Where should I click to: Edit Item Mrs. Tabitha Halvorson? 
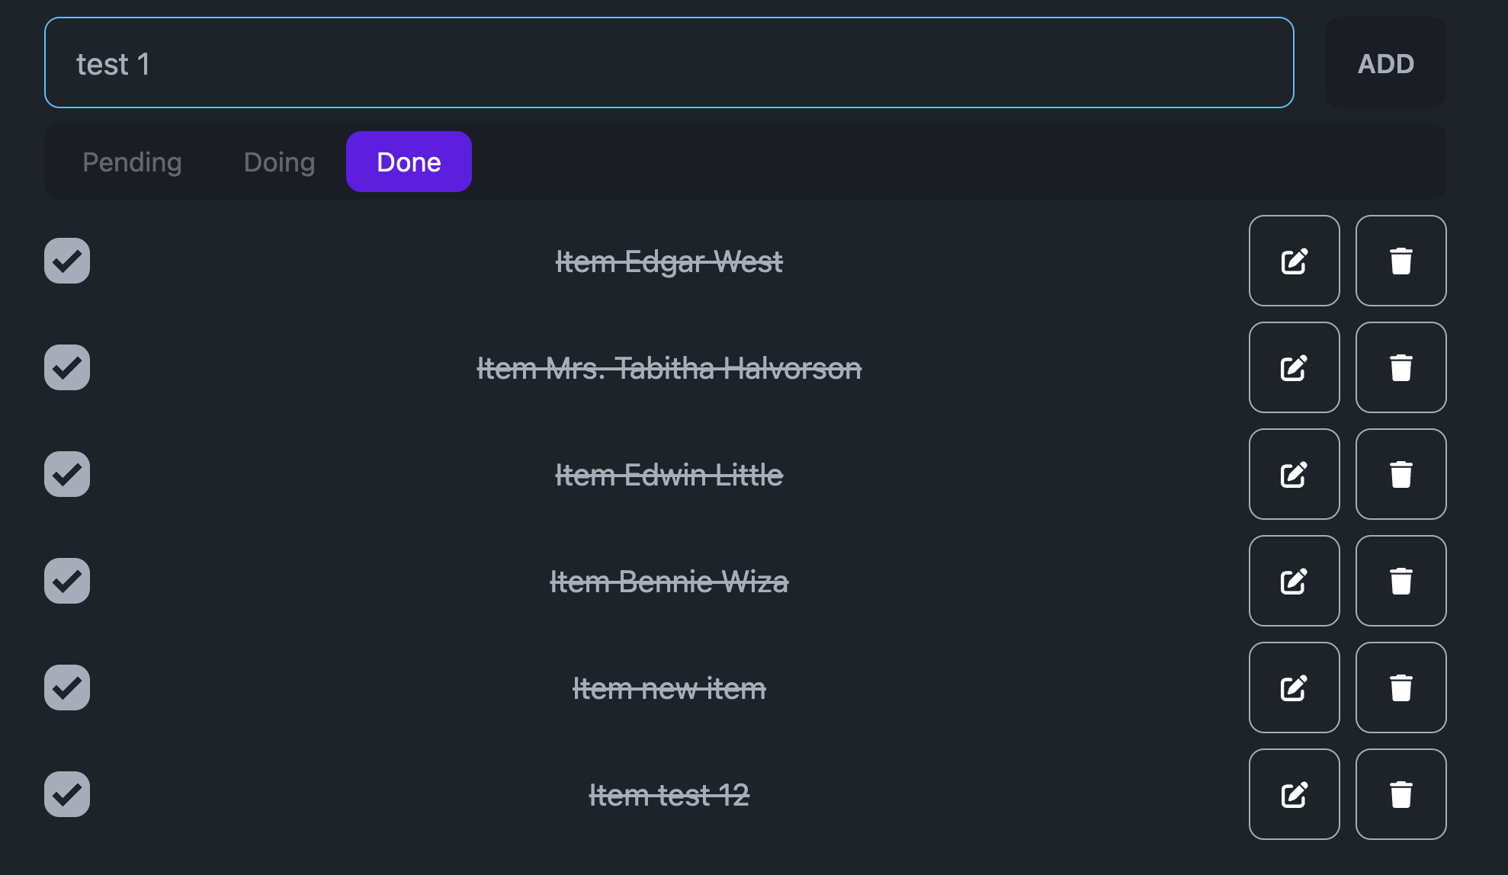pos(1294,367)
